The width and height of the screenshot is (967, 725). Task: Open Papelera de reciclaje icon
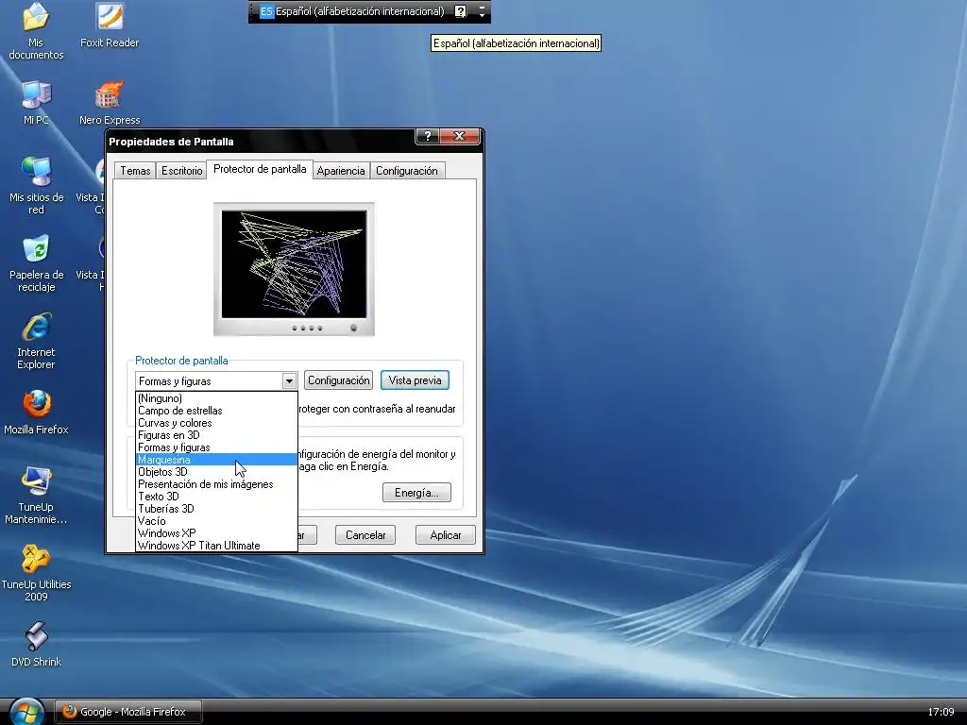[x=37, y=263]
